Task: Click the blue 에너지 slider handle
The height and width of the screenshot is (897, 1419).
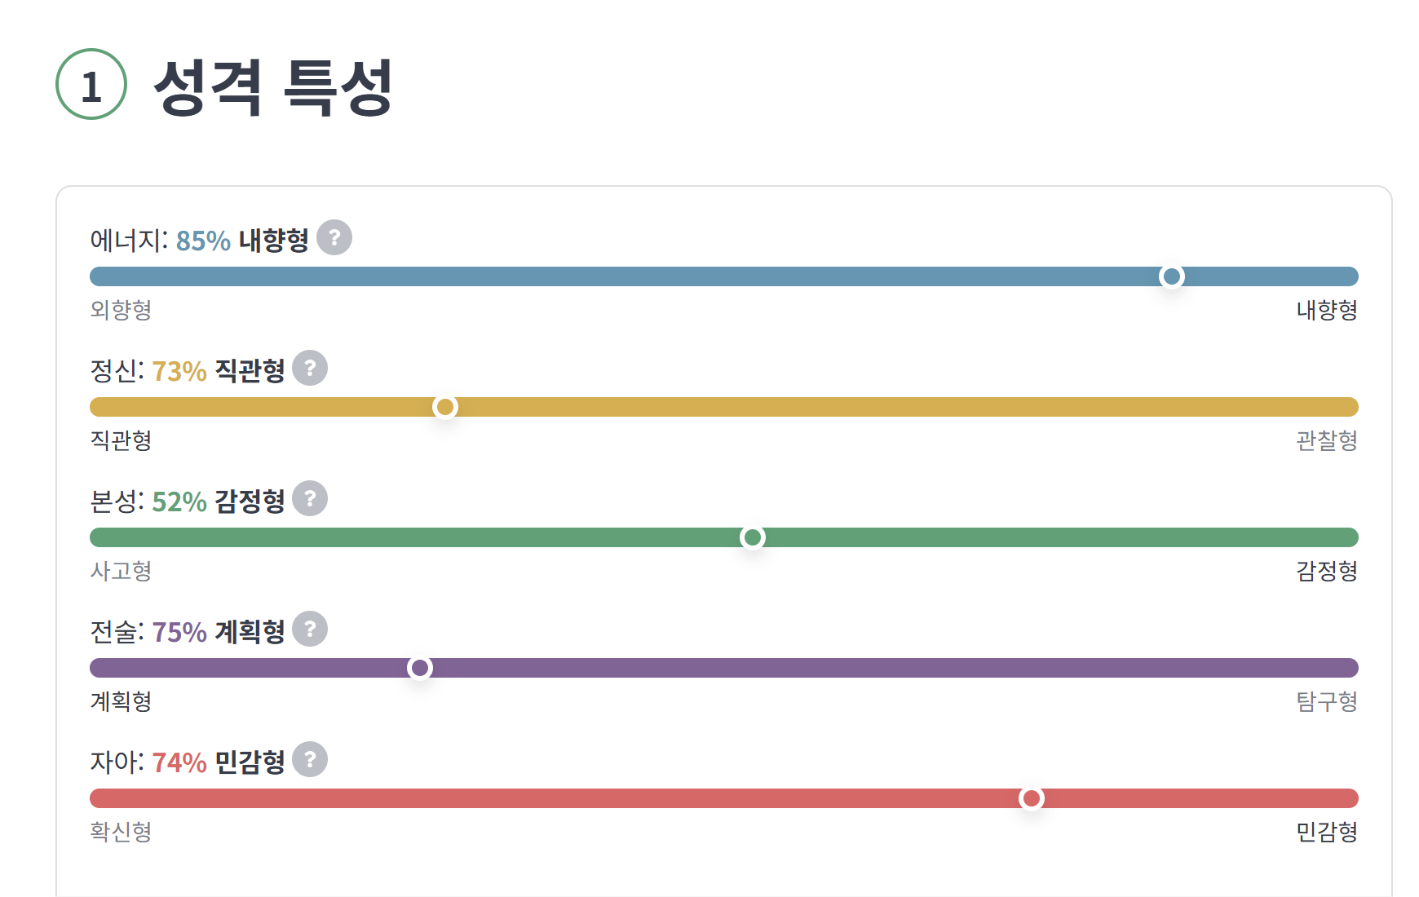Action: 1172,276
